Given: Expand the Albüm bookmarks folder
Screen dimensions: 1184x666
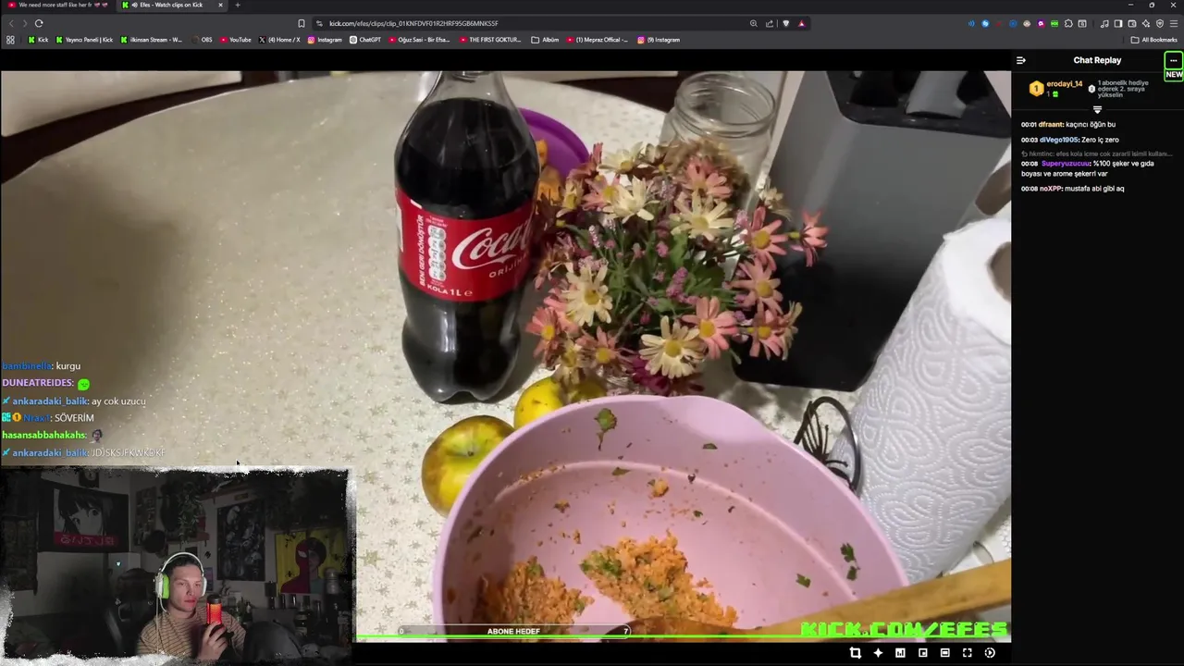Looking at the screenshot, I should click(545, 40).
